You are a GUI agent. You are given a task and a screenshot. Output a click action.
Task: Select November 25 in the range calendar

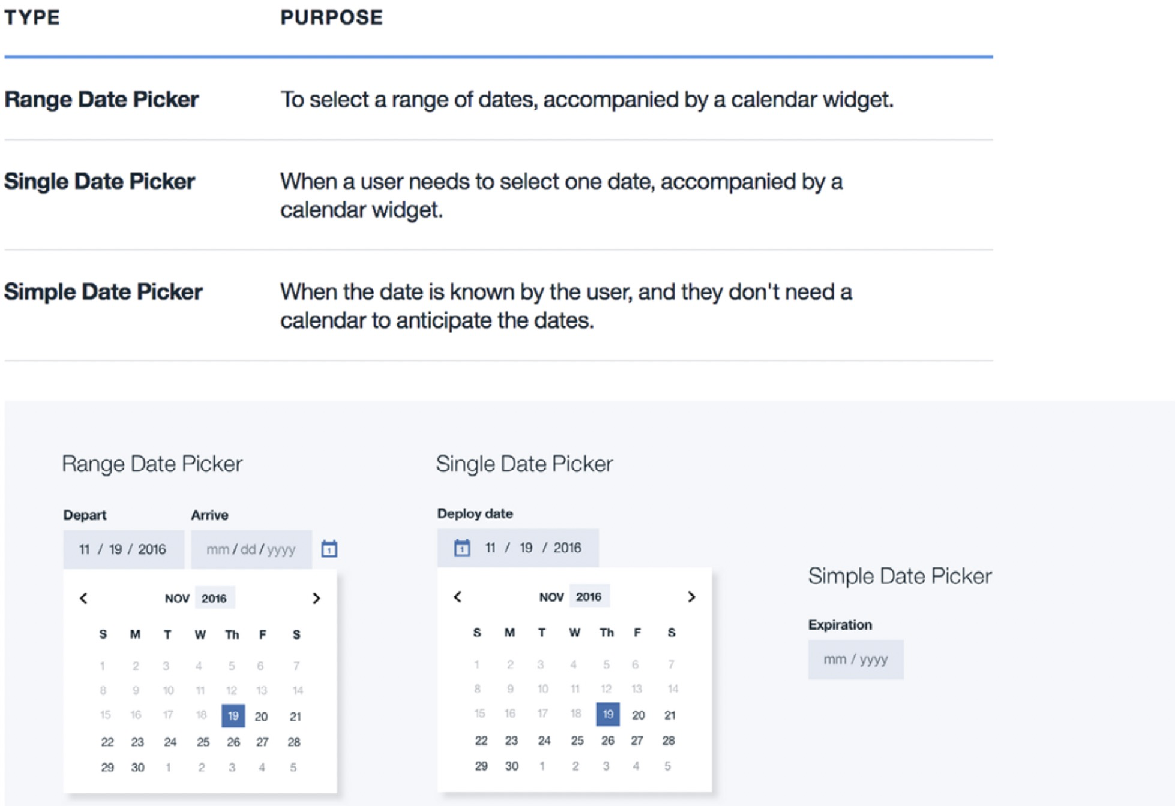(203, 742)
